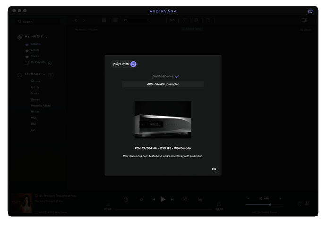The height and width of the screenshot is (226, 326).
Task: Toggle shuffle playback
Action: (185, 200)
